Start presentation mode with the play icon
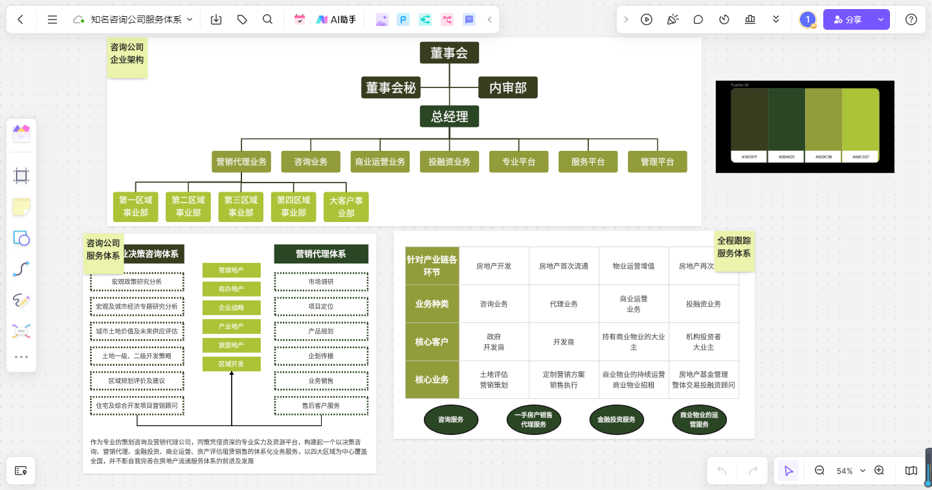Screen dimensions: 932x490 point(647,19)
